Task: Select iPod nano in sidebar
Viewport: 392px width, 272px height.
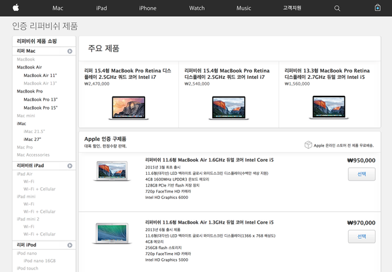Action: [x=27, y=253]
